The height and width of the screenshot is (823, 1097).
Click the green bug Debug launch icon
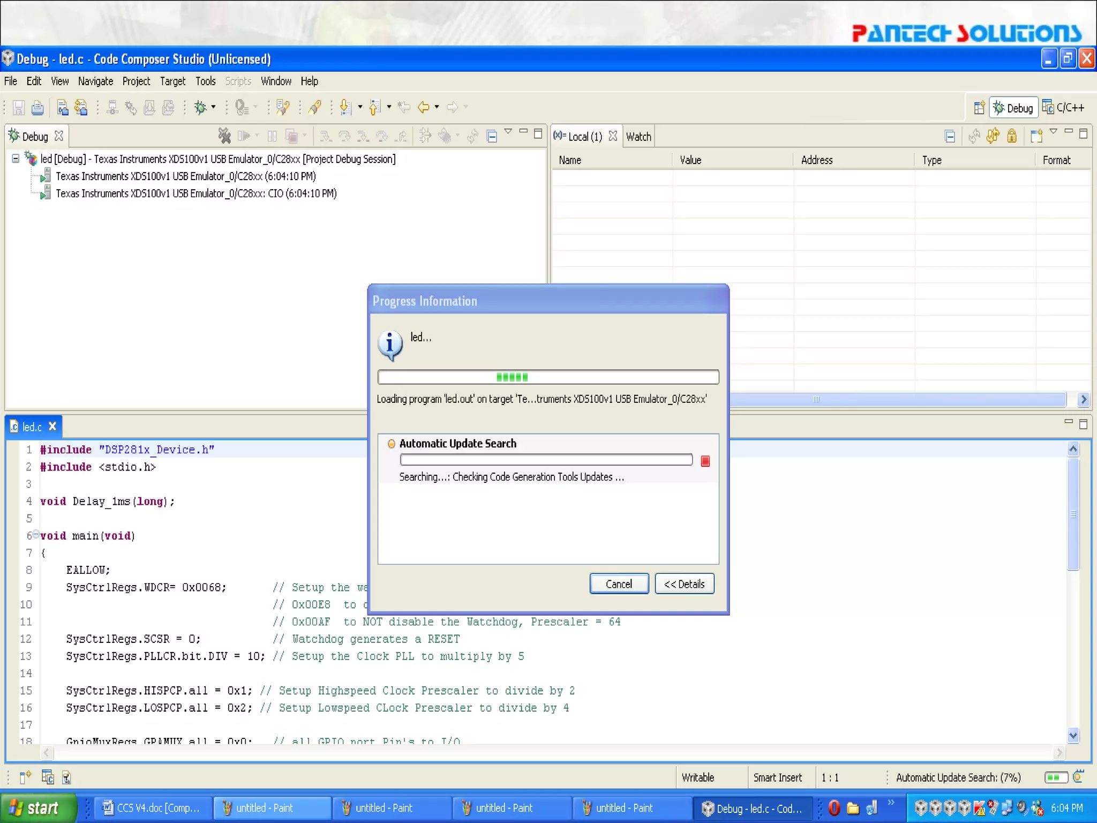(200, 108)
